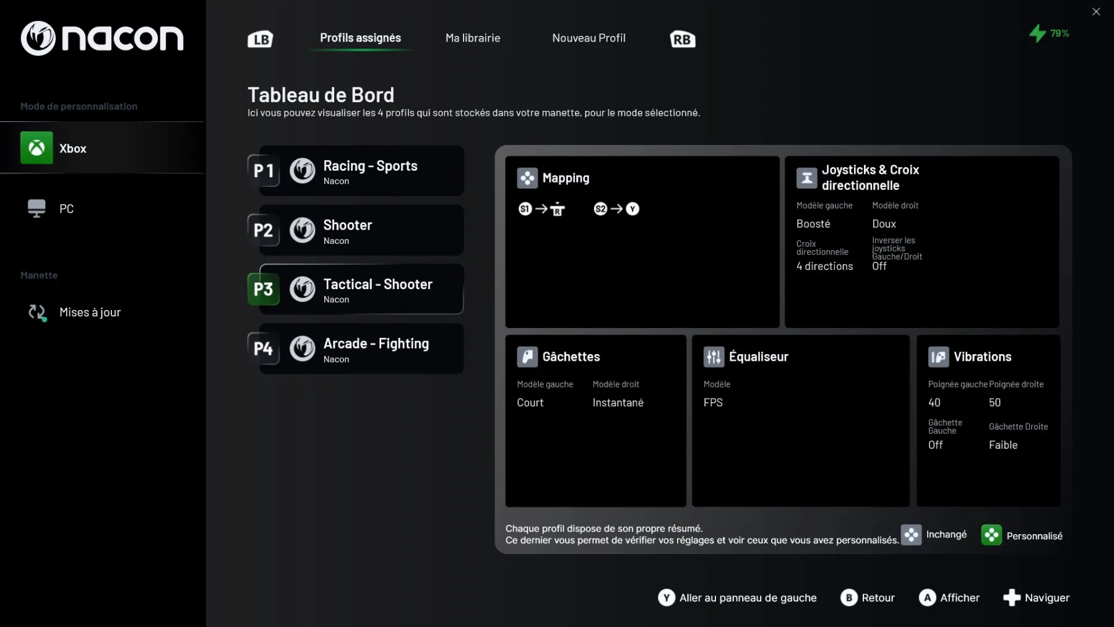Click the Nacon logo
The height and width of the screenshot is (627, 1114).
pyautogui.click(x=102, y=38)
